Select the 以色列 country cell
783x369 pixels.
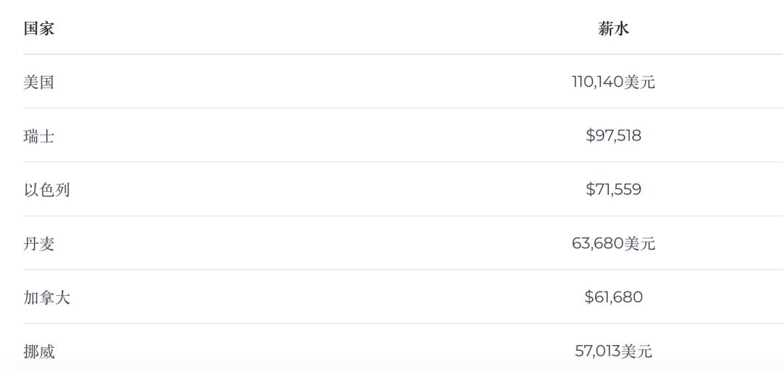pos(46,190)
